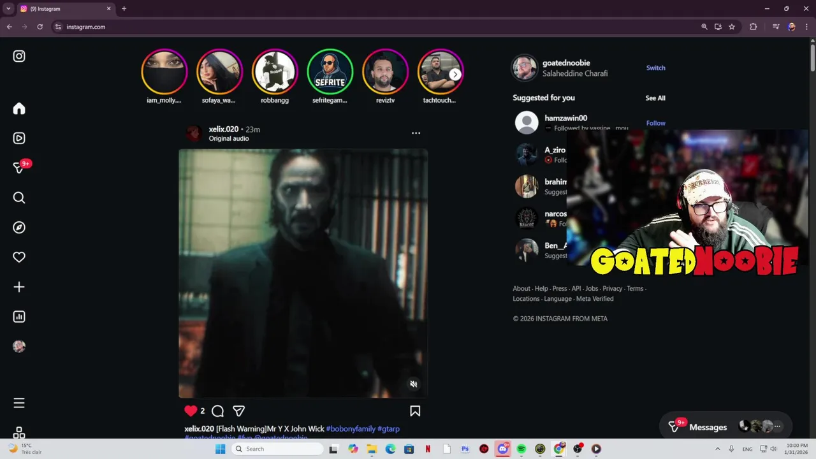Open iam_molly story

164,76
